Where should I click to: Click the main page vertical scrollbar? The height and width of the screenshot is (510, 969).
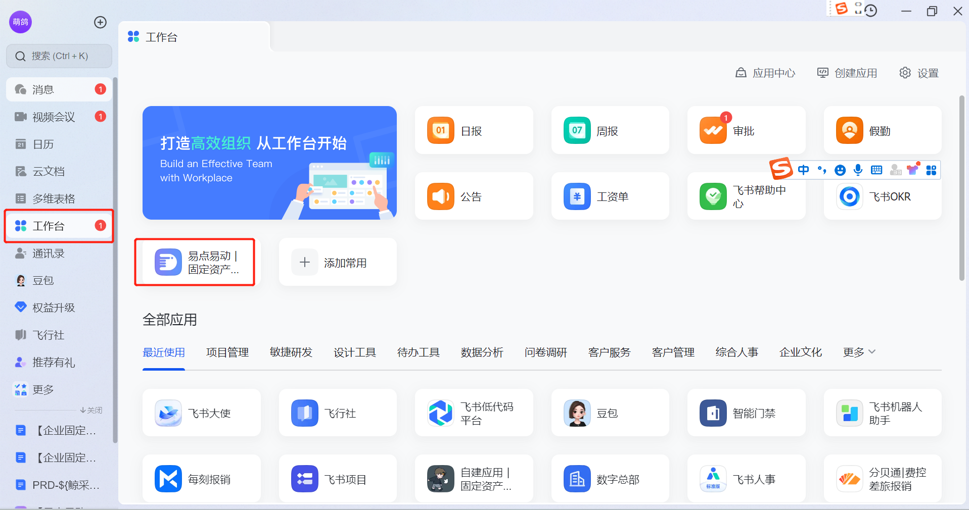tap(961, 188)
